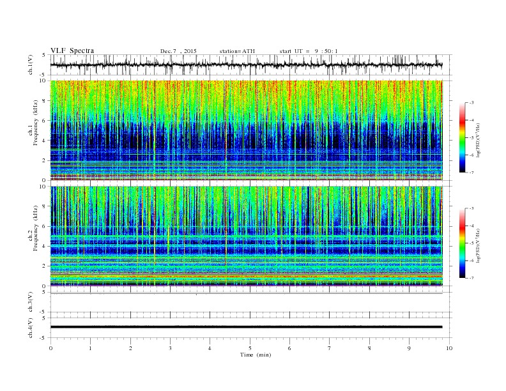This screenshot has height=391, width=506.
Task: Select the log(PSD) label beside ch.2 colorbar
Action: click(x=478, y=245)
